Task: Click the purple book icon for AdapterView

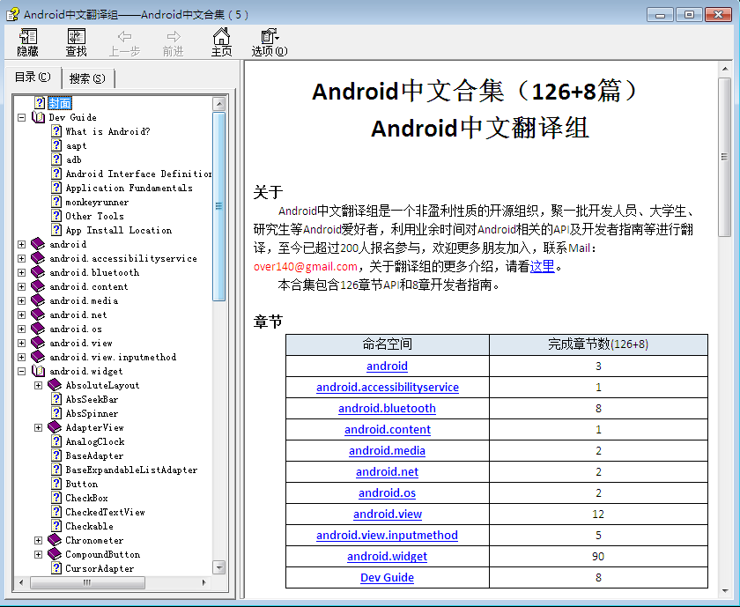Action: coord(55,427)
